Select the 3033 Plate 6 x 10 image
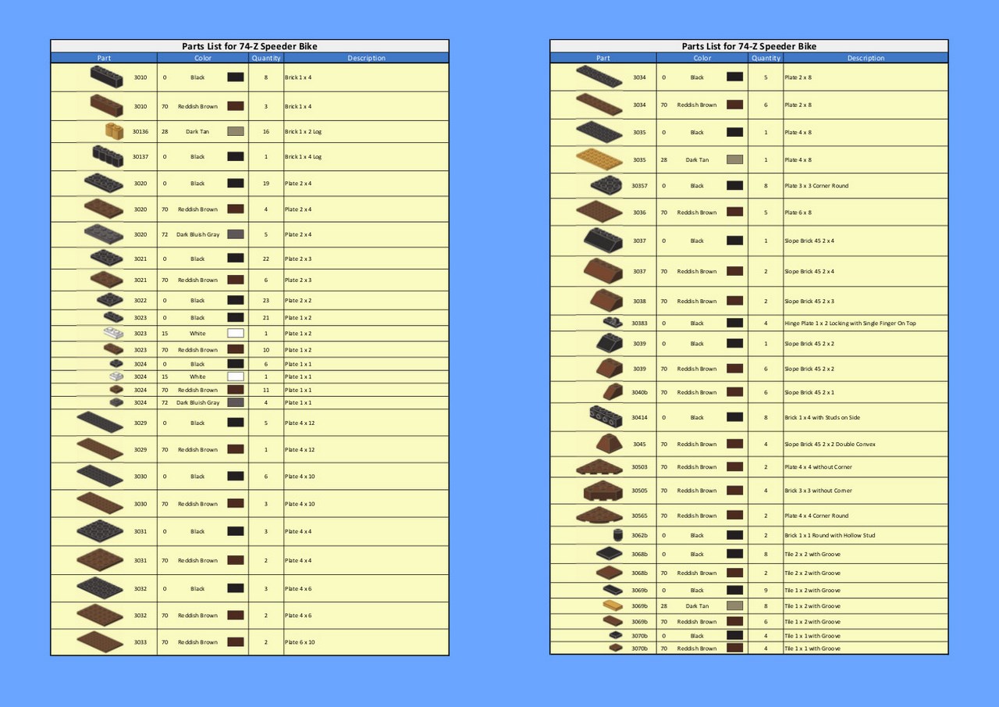 click(x=100, y=642)
